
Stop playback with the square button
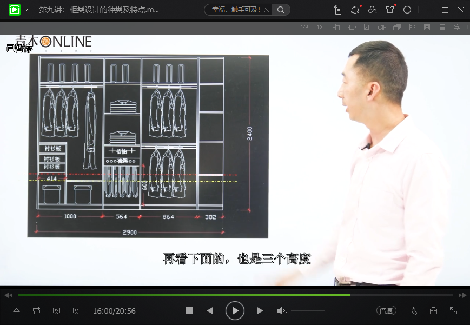189,310
